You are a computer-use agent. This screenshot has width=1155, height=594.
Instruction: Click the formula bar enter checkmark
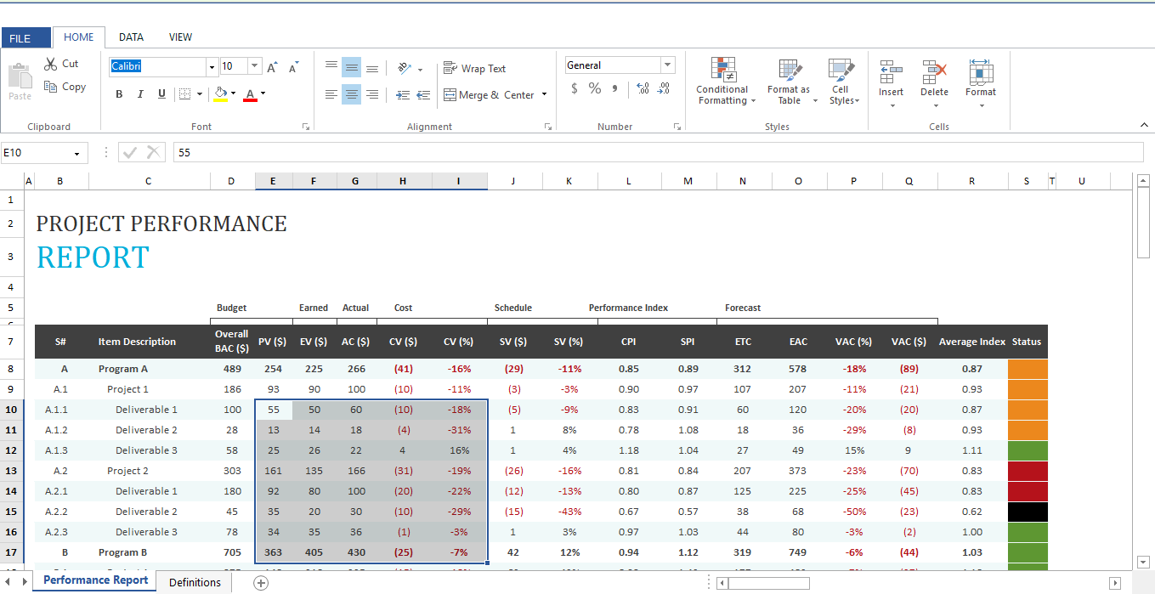pos(130,152)
